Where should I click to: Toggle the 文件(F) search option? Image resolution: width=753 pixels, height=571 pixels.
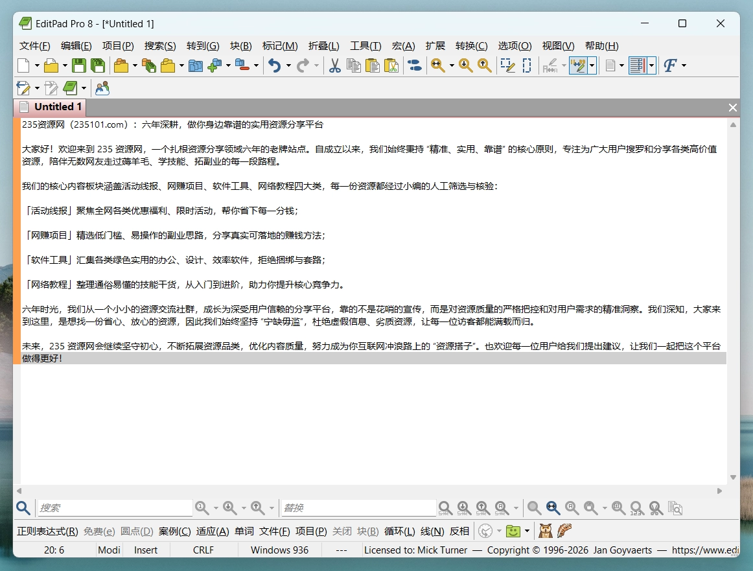[275, 531]
